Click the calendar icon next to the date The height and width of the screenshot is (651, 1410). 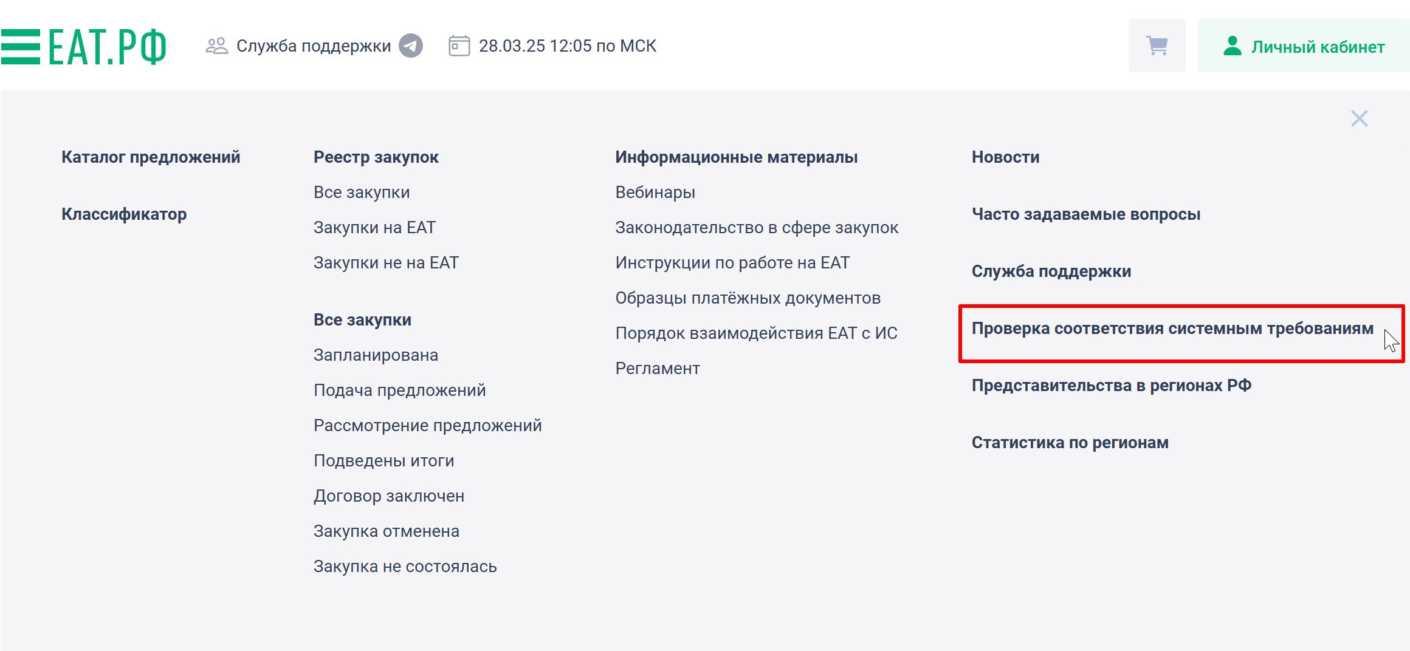(x=458, y=44)
